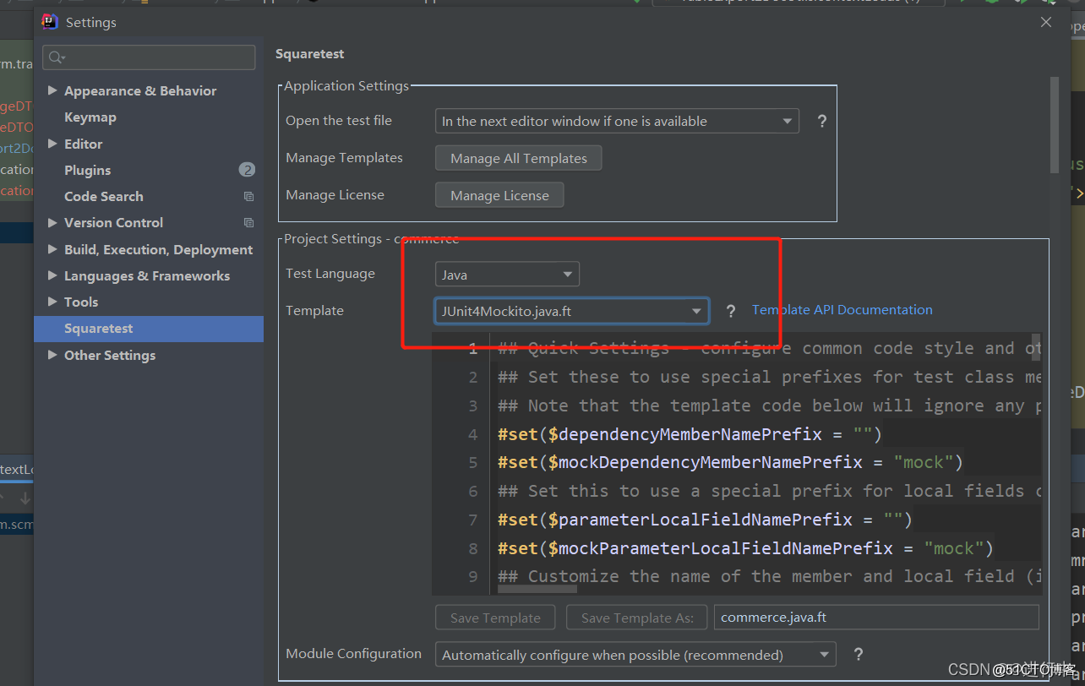This screenshot has width=1085, height=686.
Task: Expand the Build, Execution, Deployment section
Action: [52, 249]
